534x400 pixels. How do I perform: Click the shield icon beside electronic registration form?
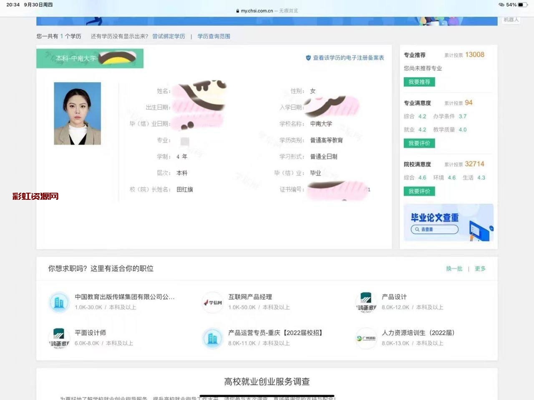(x=308, y=58)
